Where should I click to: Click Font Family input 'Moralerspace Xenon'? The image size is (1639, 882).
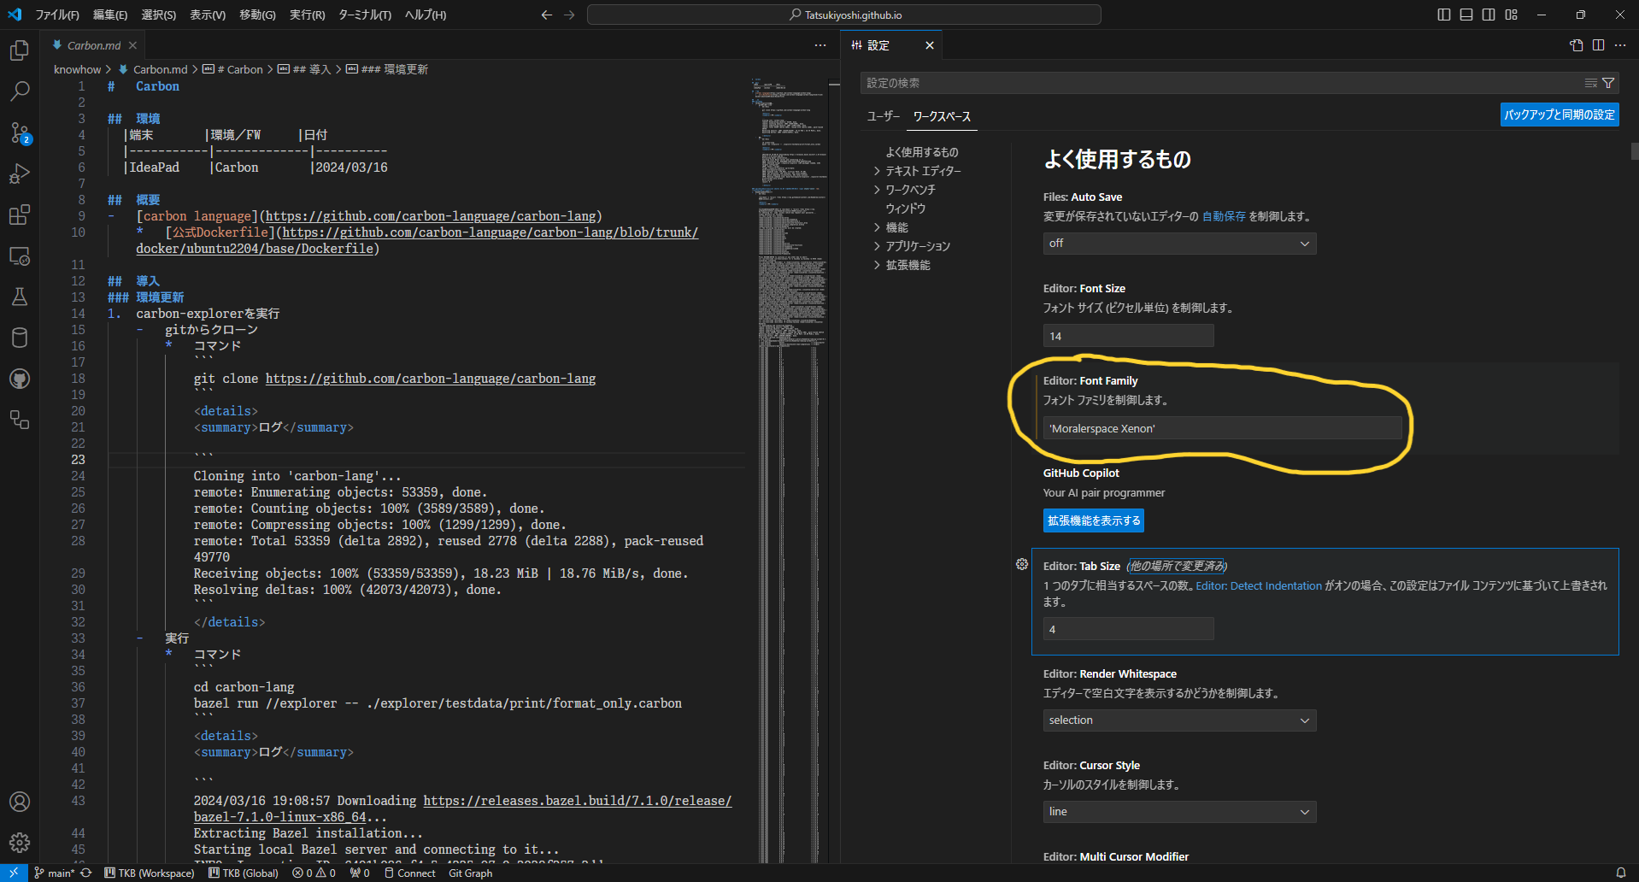coord(1222,428)
